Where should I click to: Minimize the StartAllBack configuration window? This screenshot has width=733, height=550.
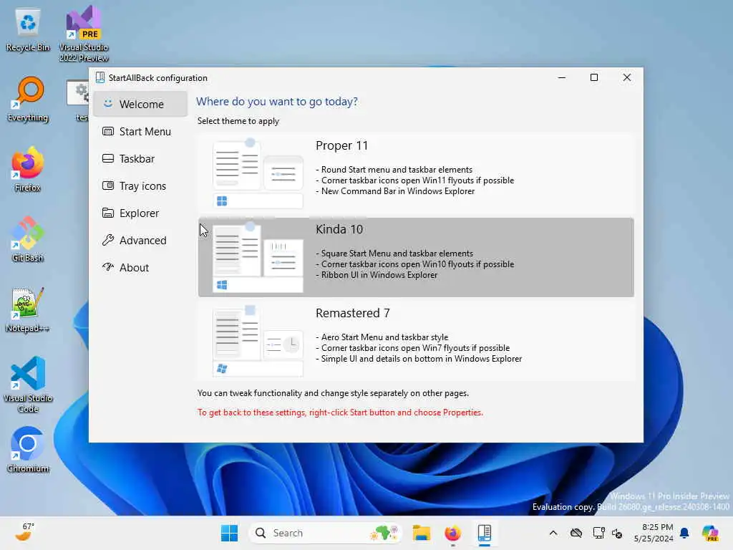click(562, 77)
